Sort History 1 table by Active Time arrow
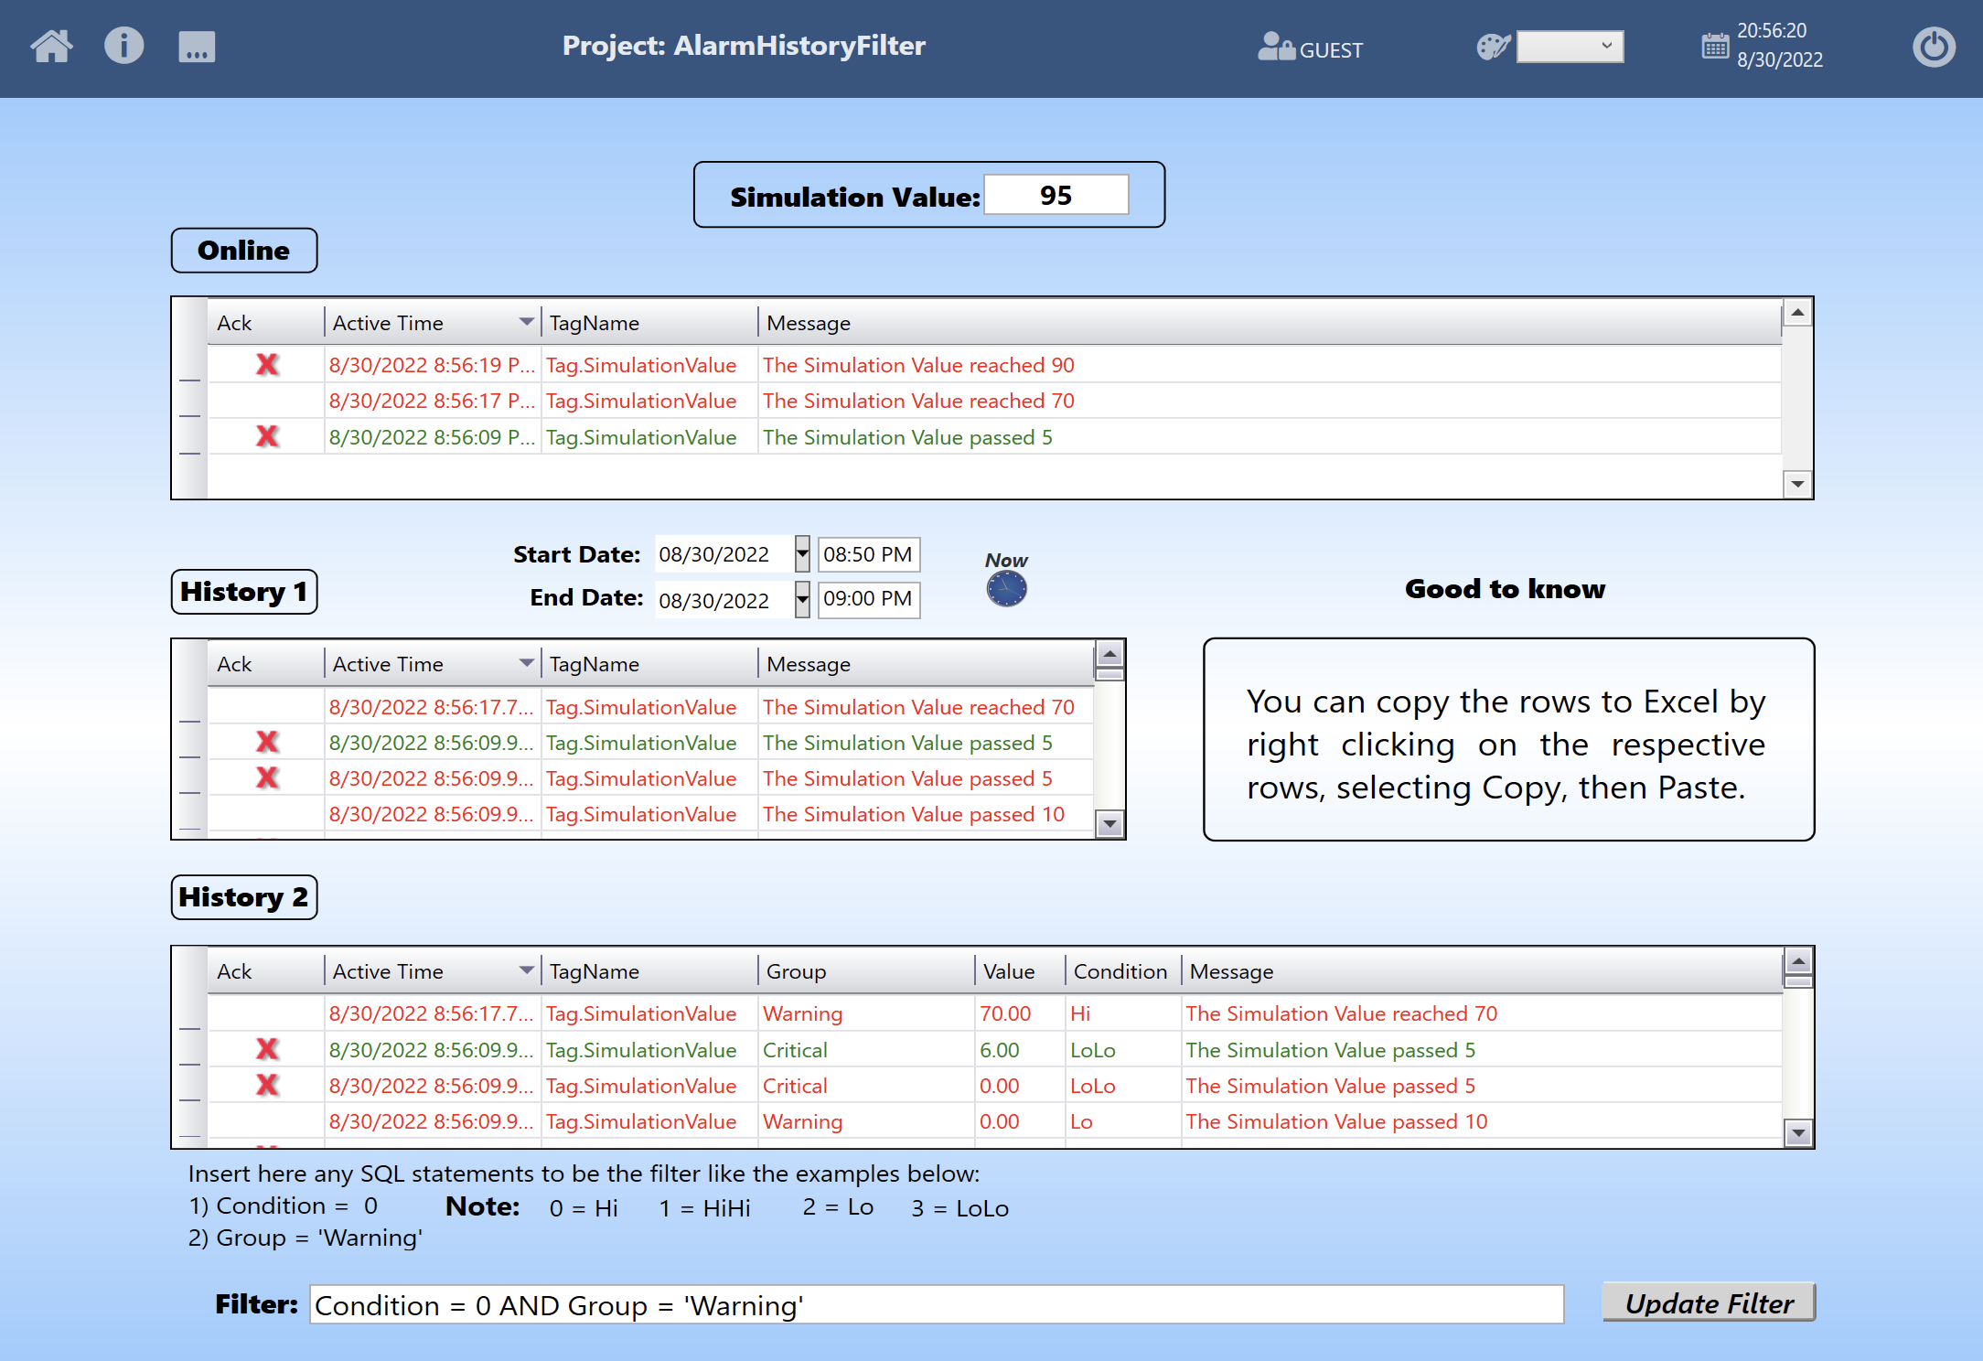Image resolution: width=1983 pixels, height=1361 pixels. (526, 663)
